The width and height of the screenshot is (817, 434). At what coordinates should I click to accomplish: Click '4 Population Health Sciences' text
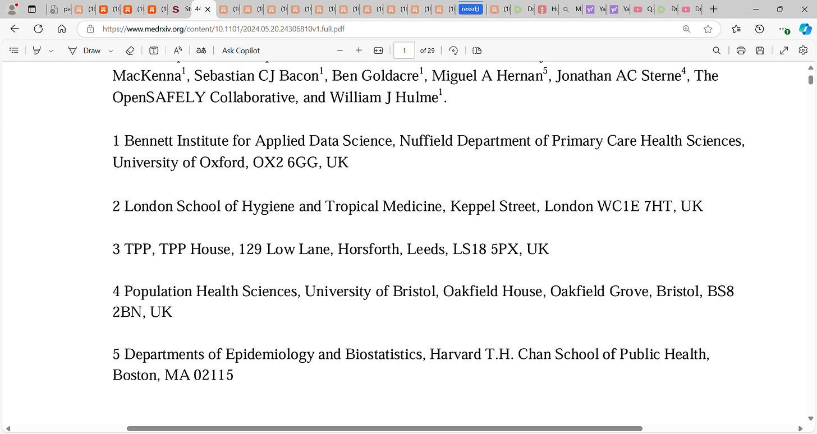pyautogui.click(x=206, y=292)
